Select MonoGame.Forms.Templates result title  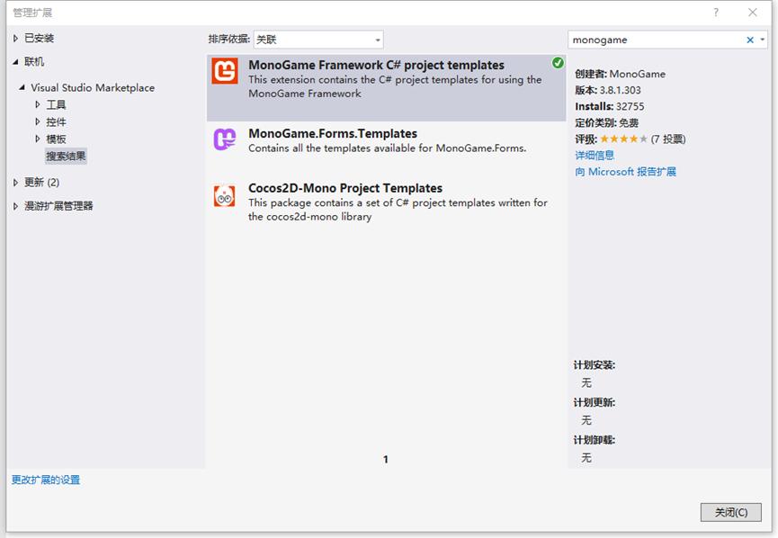point(333,133)
